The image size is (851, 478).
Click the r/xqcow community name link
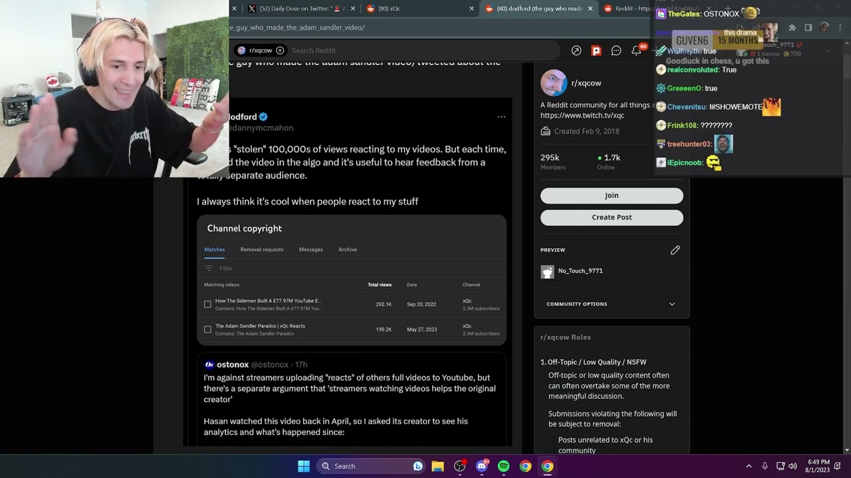[x=586, y=83]
